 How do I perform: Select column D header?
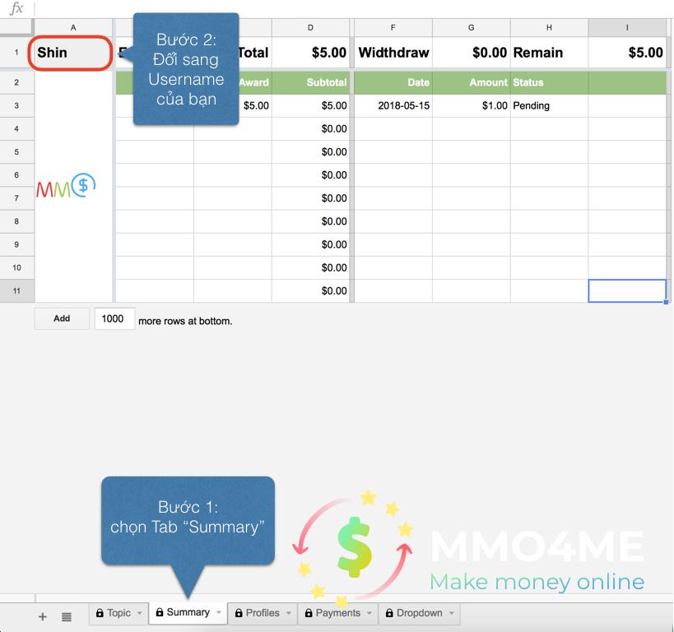310,27
